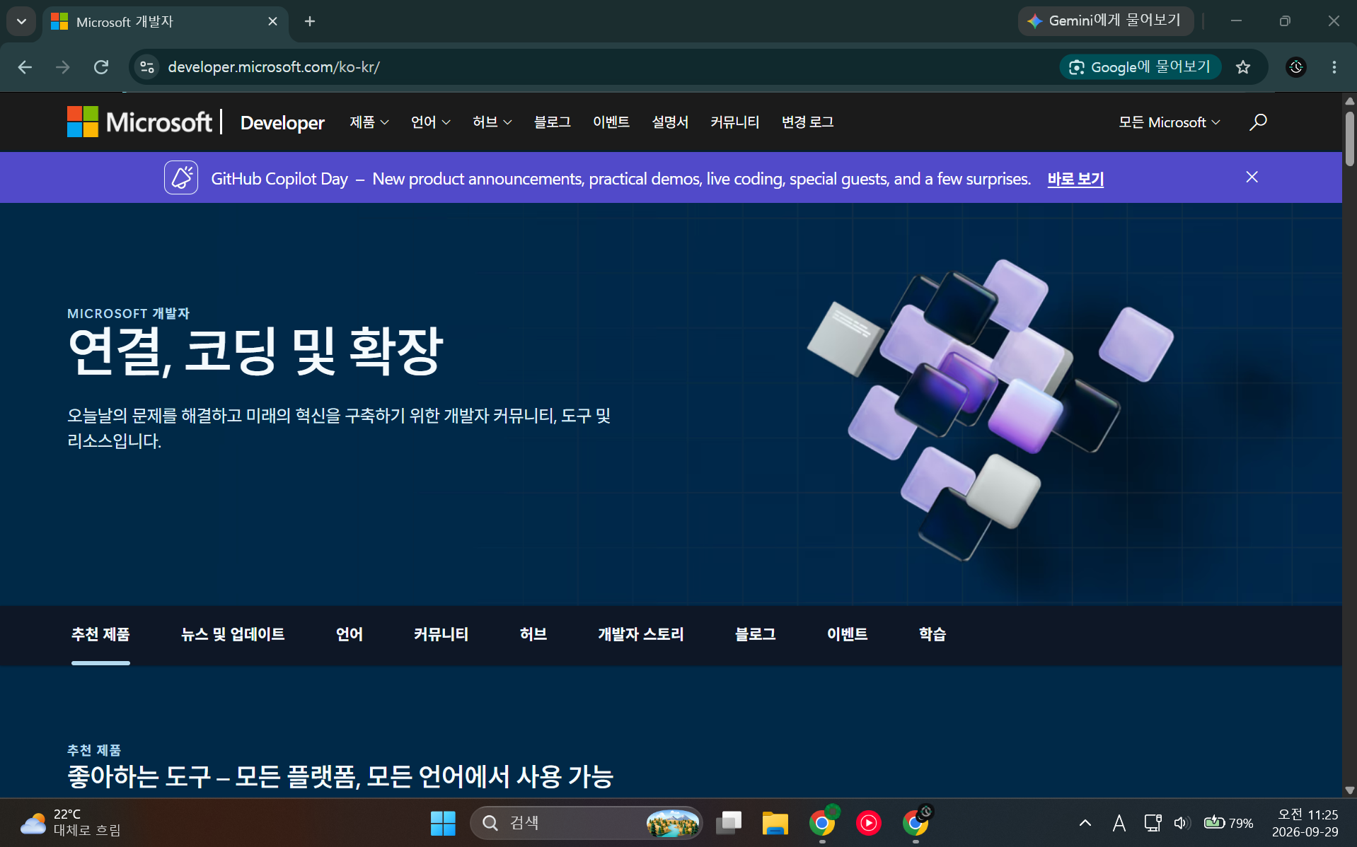Select the 개발자 스토리 tab
The height and width of the screenshot is (847, 1357).
coord(641,634)
